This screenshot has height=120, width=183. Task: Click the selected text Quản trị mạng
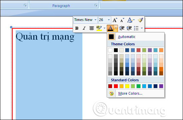[45, 37]
